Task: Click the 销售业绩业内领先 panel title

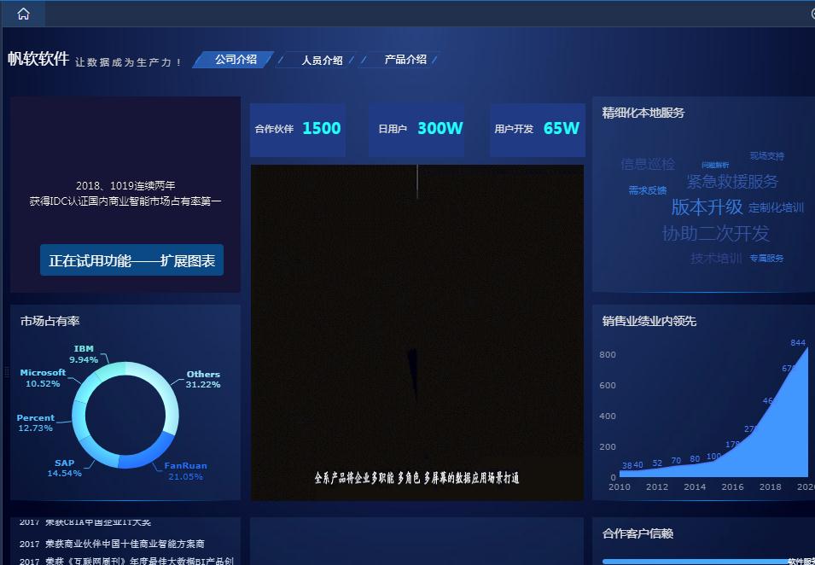Action: coord(649,321)
